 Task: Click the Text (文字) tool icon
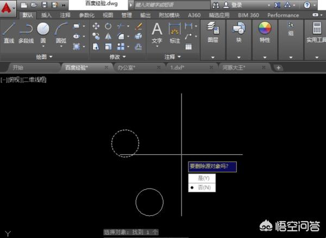pos(156,31)
